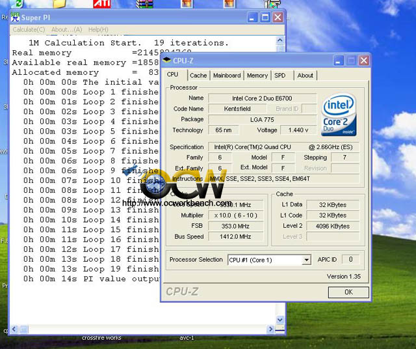Expand the Processor Selection dropdown
Viewport: 416px width, 349px height.
pyautogui.click(x=306, y=260)
